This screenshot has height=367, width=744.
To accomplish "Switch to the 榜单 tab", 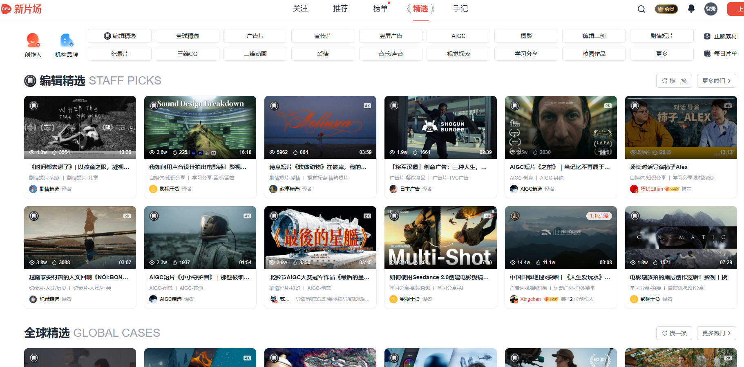I will 380,9.
